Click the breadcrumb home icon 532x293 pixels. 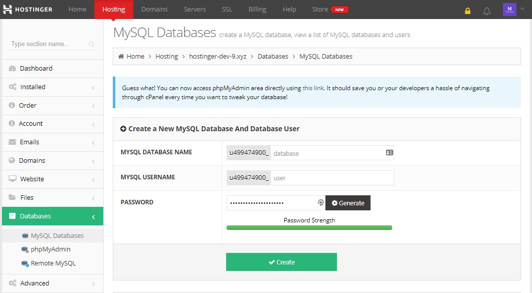coord(121,56)
